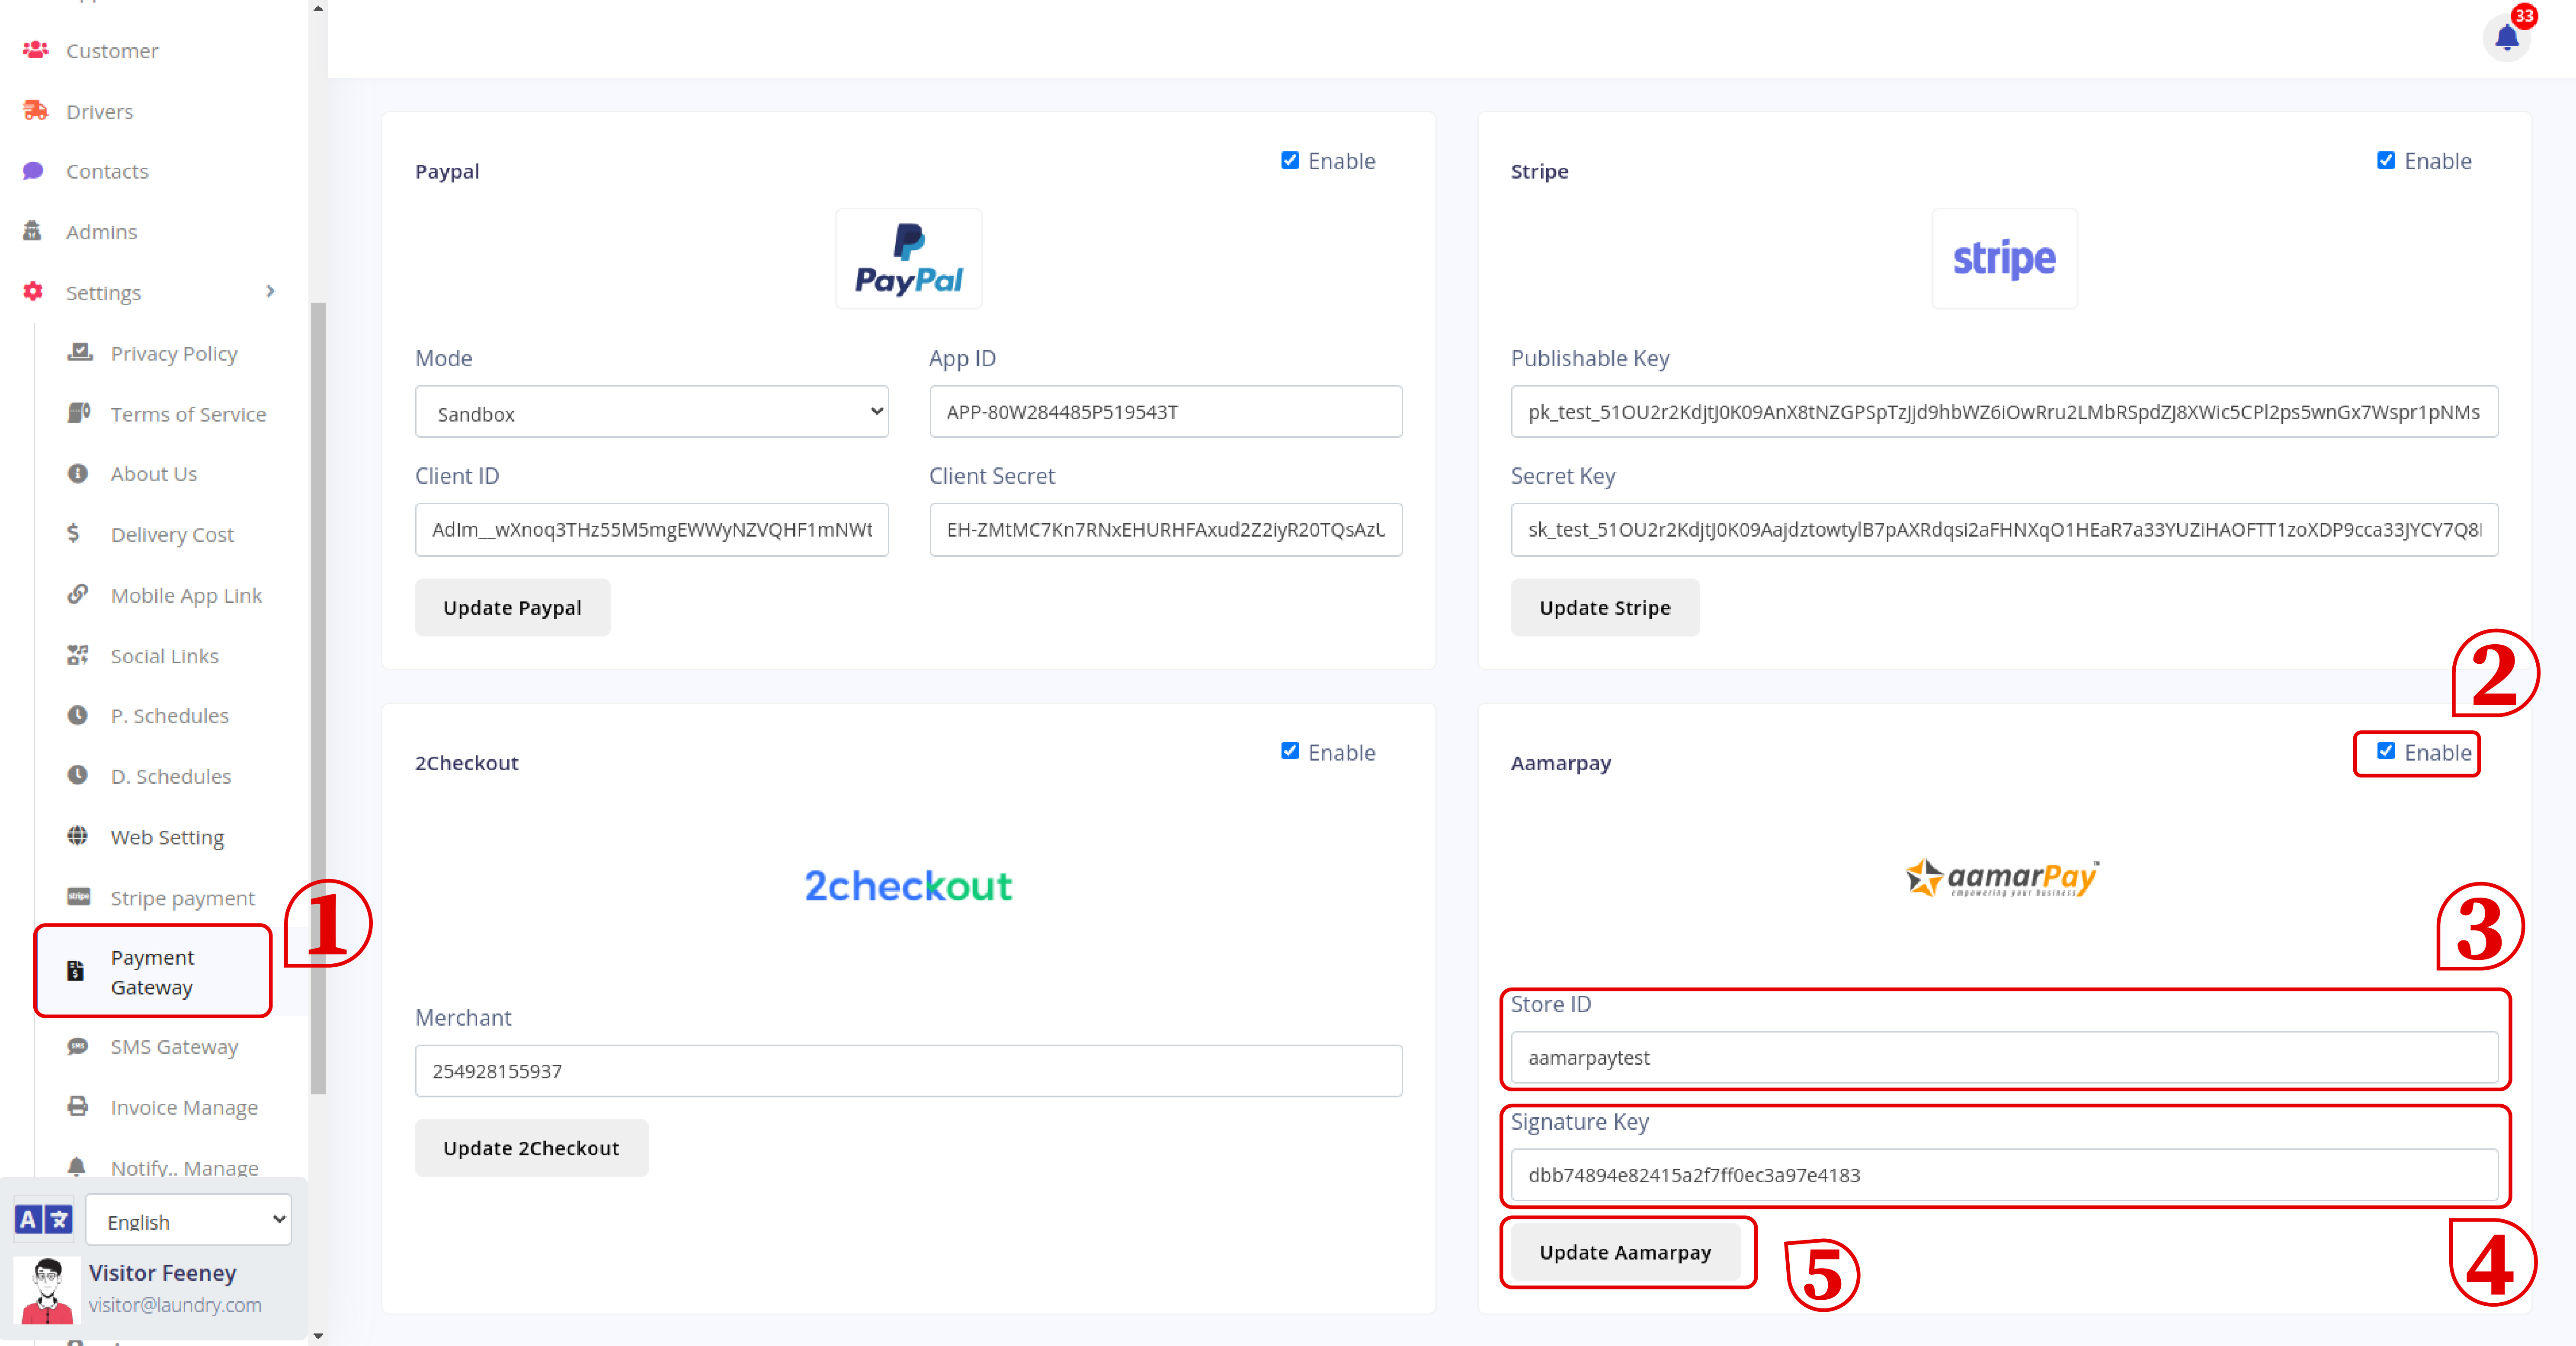Click Update Aamarpay button

click(1625, 1252)
